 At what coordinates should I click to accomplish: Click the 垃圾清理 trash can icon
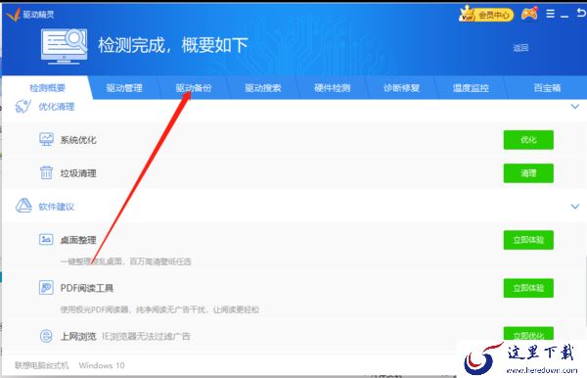(x=46, y=172)
